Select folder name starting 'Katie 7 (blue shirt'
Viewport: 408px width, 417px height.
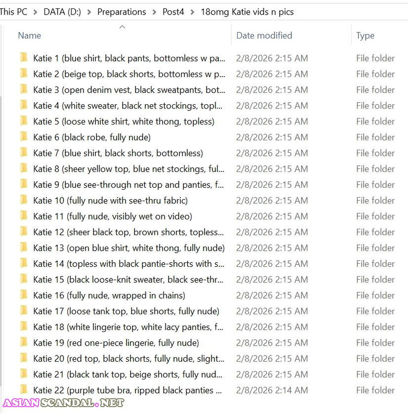coord(118,153)
